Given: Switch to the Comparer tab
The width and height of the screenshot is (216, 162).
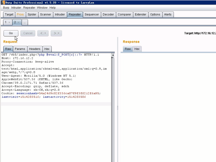Looking at the screenshot, I should pyautogui.click(x=124, y=15).
